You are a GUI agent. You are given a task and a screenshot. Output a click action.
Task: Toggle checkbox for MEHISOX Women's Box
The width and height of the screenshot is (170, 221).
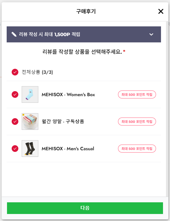click(x=15, y=94)
